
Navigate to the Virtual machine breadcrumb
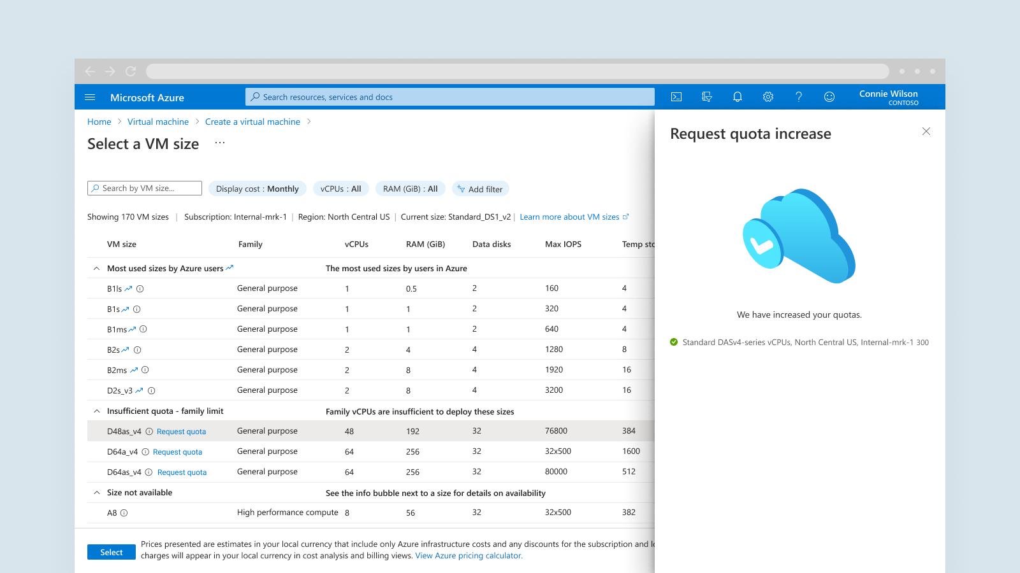coord(158,122)
